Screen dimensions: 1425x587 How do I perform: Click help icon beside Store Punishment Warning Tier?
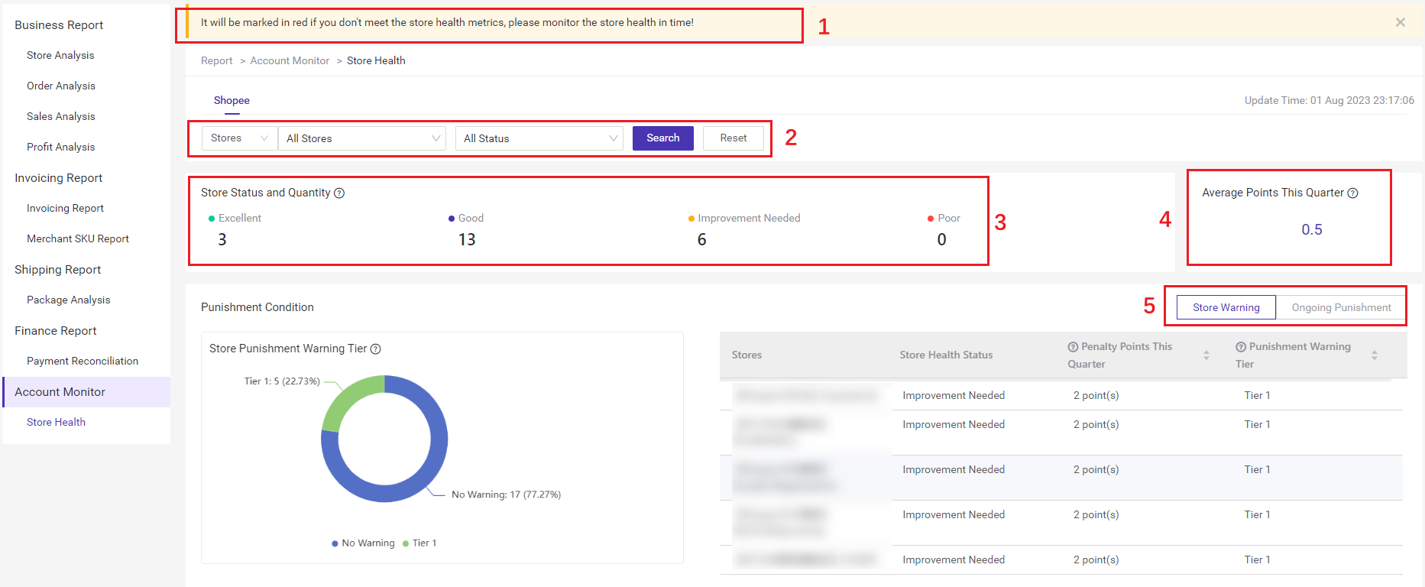(x=375, y=349)
